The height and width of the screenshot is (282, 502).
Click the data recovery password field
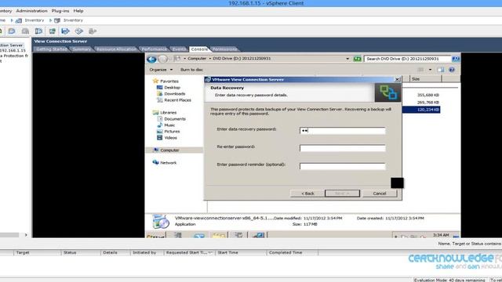coord(343,131)
